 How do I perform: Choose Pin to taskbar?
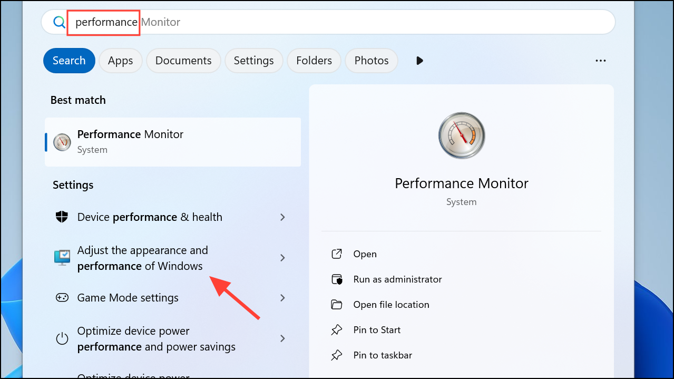pos(383,355)
